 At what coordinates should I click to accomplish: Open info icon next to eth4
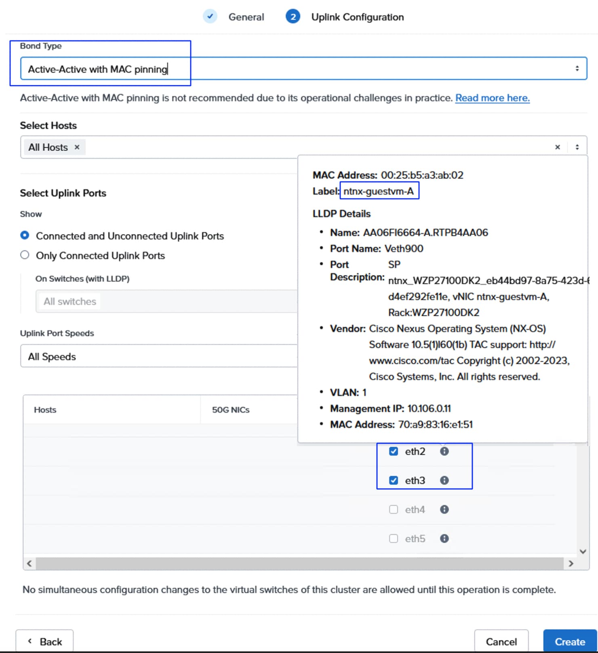(x=444, y=510)
